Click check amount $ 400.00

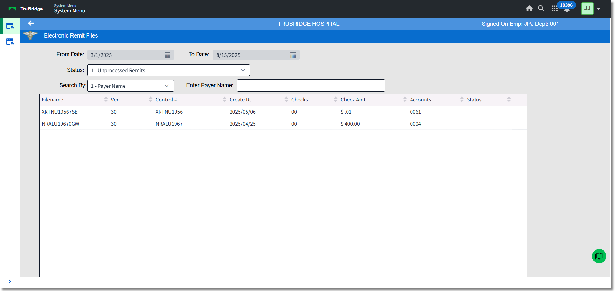[x=350, y=124]
